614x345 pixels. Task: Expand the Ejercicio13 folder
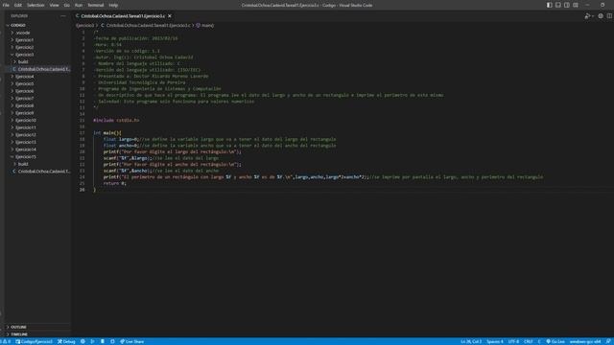pos(37,142)
